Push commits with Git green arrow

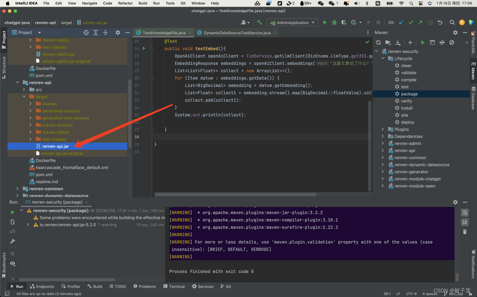click(x=421, y=22)
